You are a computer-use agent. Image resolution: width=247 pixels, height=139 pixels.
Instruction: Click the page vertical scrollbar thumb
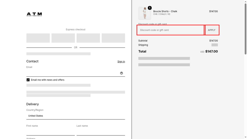pyautogui.click(x=245, y=29)
